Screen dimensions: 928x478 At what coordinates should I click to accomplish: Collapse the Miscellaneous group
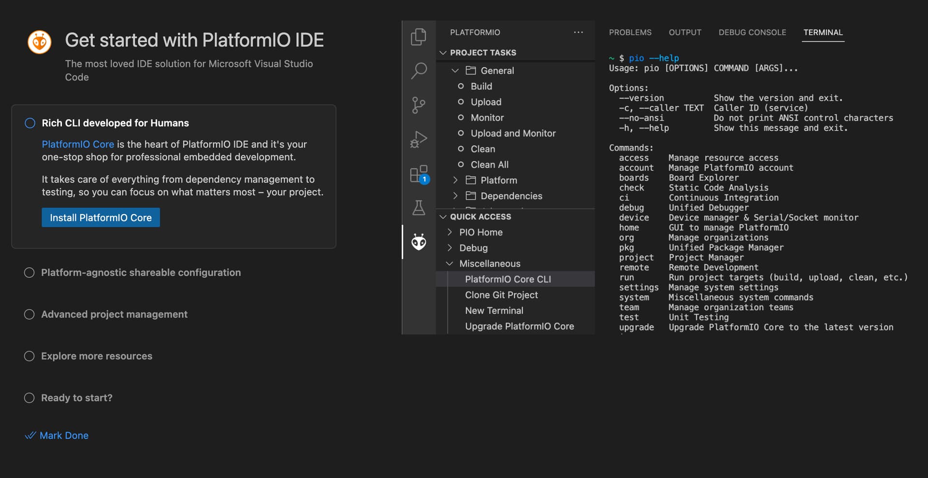point(449,264)
